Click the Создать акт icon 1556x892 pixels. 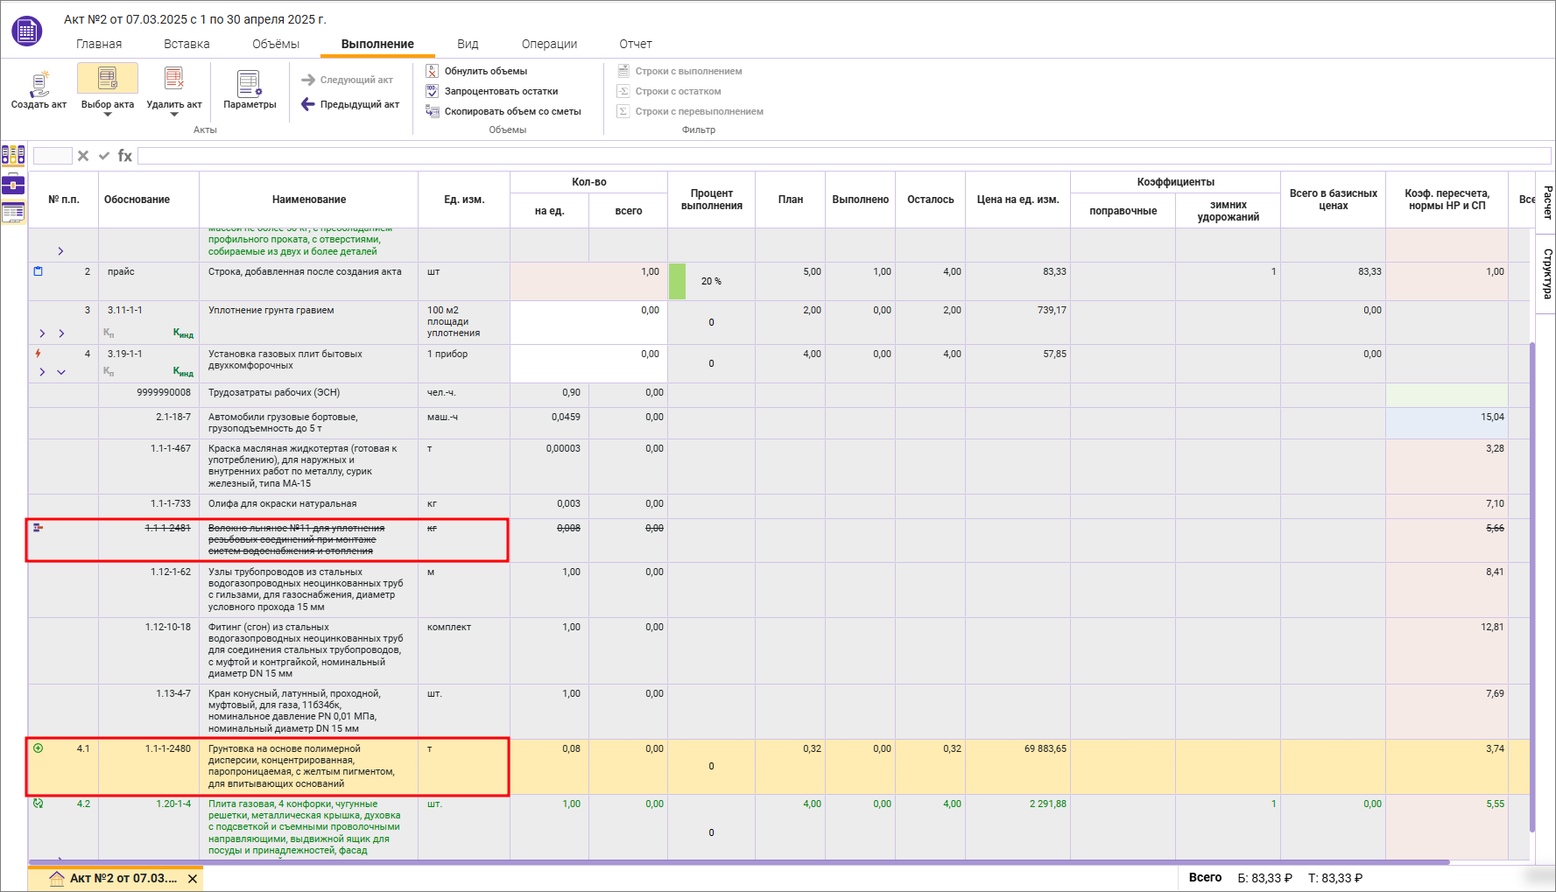(x=39, y=84)
